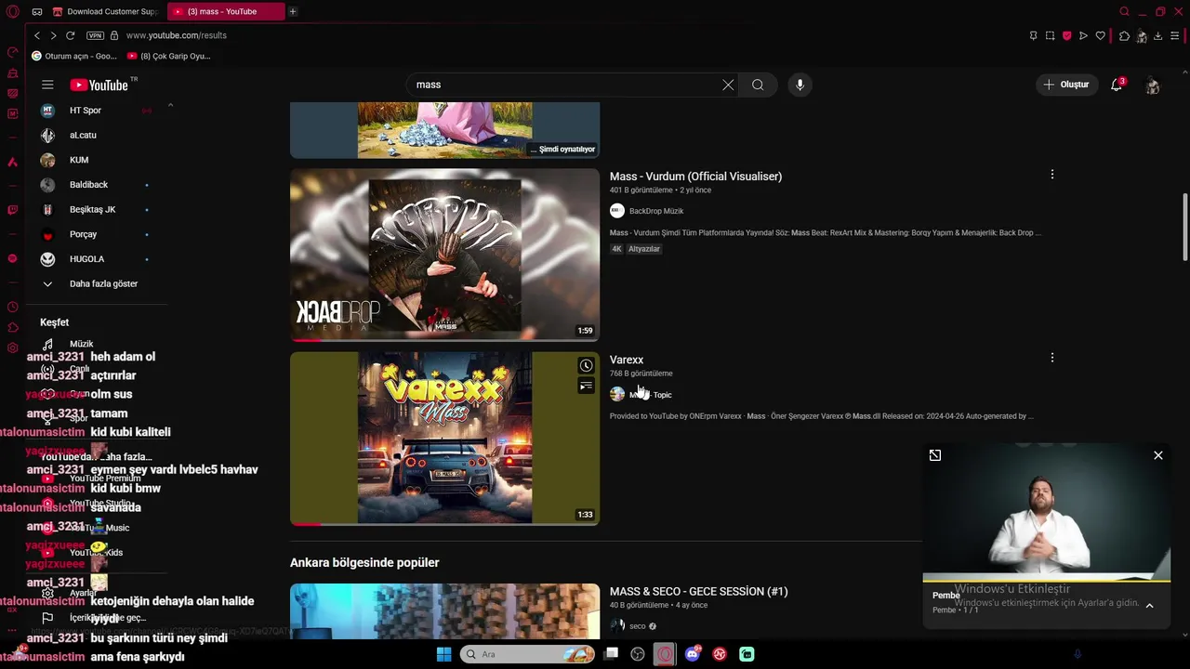The image size is (1190, 669).
Task: Open the bookmarks heart icon
Action: [x=1101, y=35]
